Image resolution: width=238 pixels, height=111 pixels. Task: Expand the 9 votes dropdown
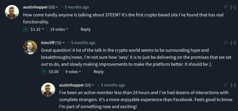[x=73, y=72]
